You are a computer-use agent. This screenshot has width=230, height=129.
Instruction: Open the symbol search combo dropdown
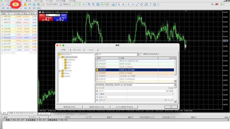click(x=138, y=54)
